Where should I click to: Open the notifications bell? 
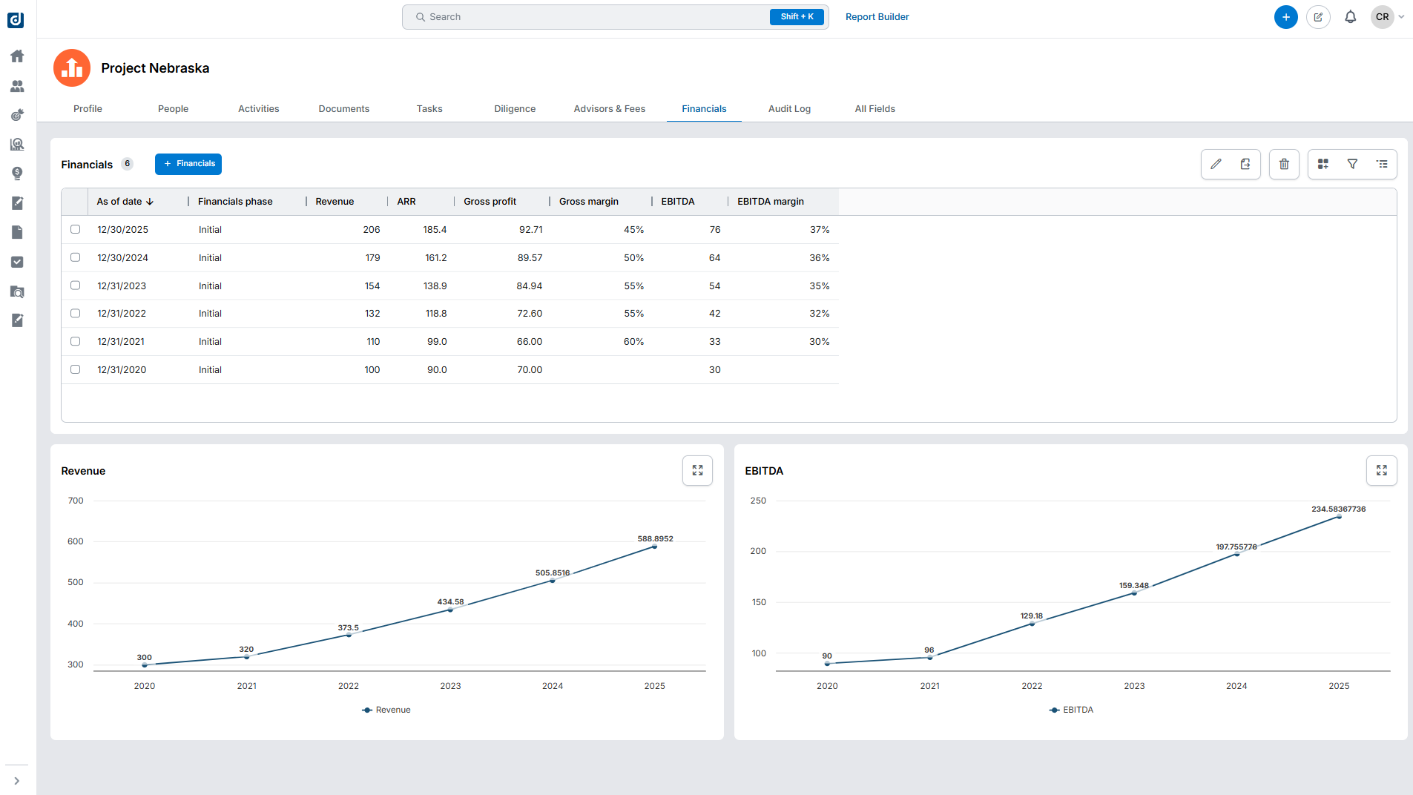coord(1350,17)
